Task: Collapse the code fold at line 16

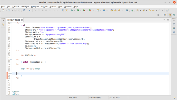Action: (x=11, y=23)
